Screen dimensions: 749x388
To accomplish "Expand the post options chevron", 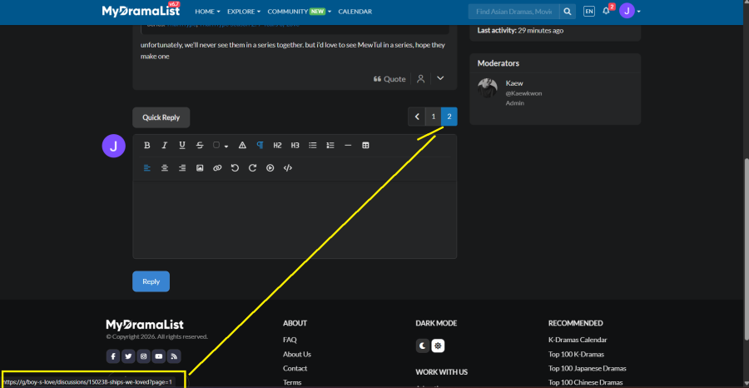I will pos(440,78).
